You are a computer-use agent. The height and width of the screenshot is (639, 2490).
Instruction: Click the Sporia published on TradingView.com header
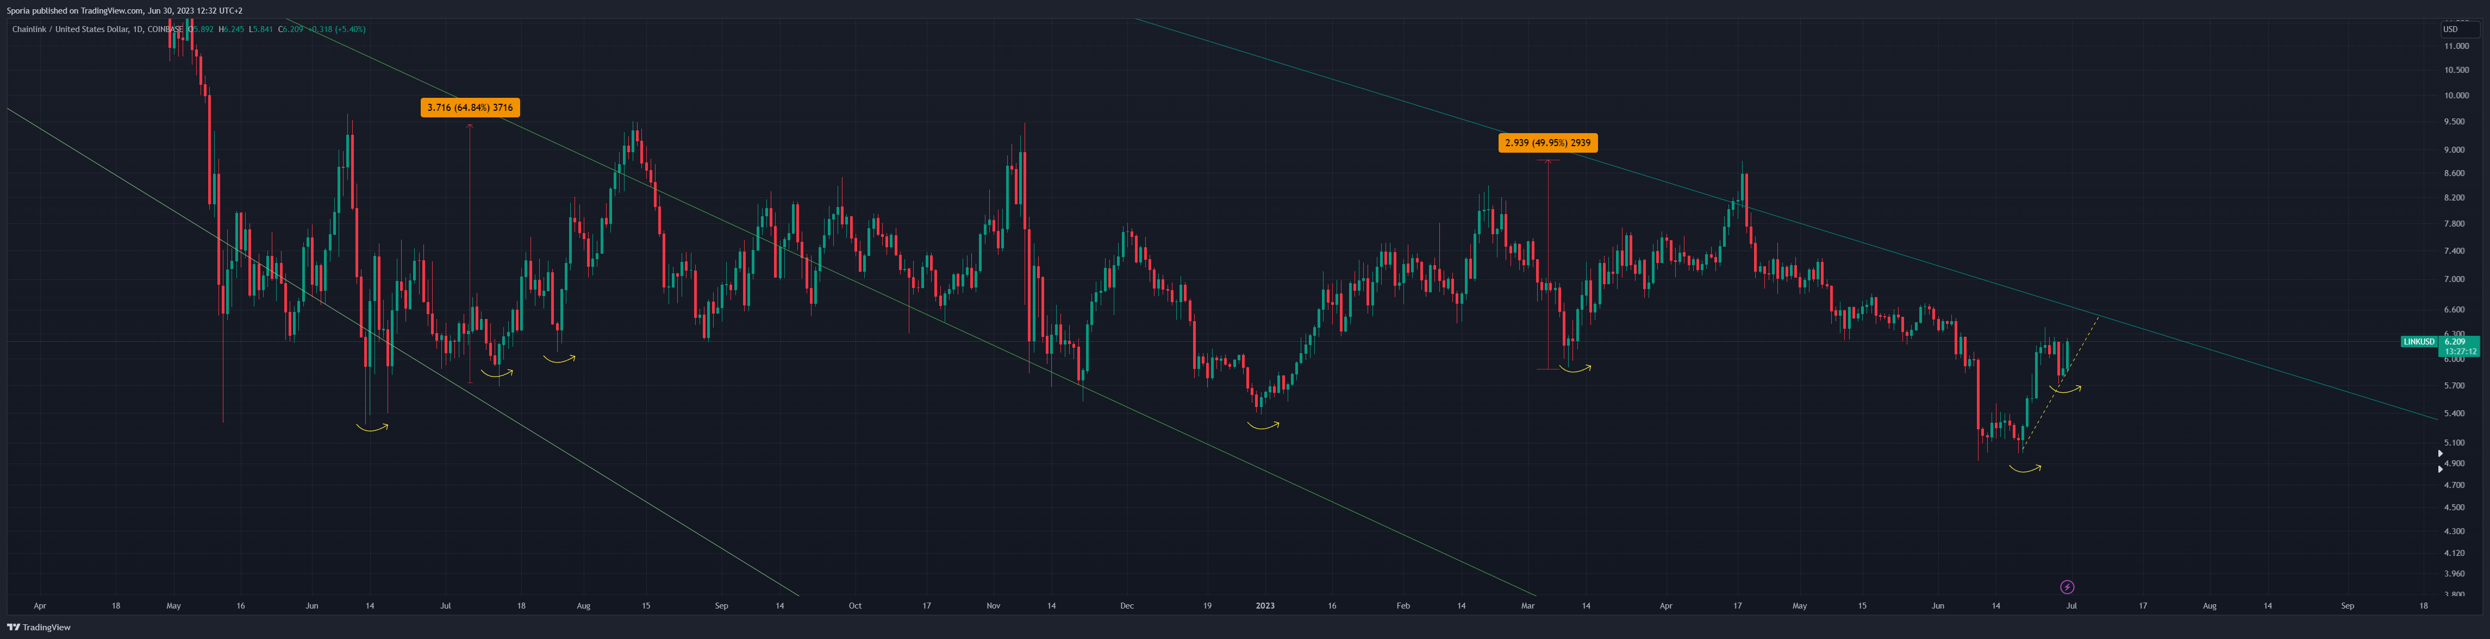click(x=124, y=11)
